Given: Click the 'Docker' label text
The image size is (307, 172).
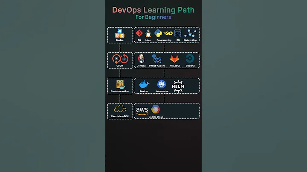Looking at the screenshot, I should tap(144, 91).
